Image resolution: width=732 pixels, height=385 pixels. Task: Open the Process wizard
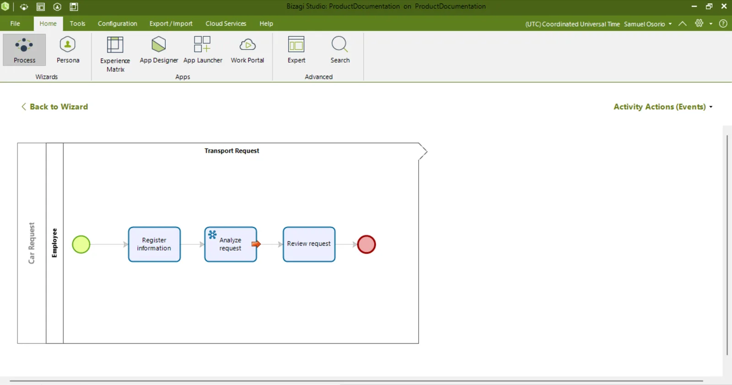pos(24,50)
